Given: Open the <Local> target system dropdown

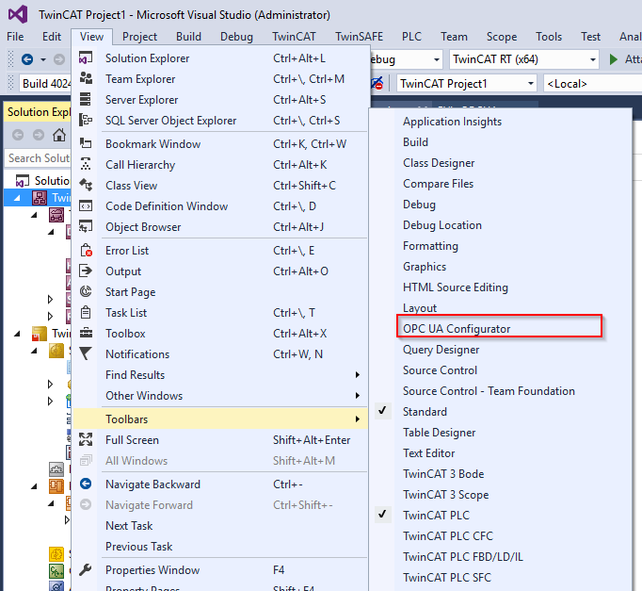Looking at the screenshot, I should 593,84.
